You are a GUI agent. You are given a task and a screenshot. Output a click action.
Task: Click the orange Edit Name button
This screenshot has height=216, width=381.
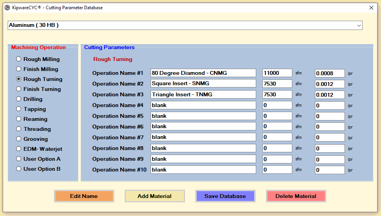84,196
